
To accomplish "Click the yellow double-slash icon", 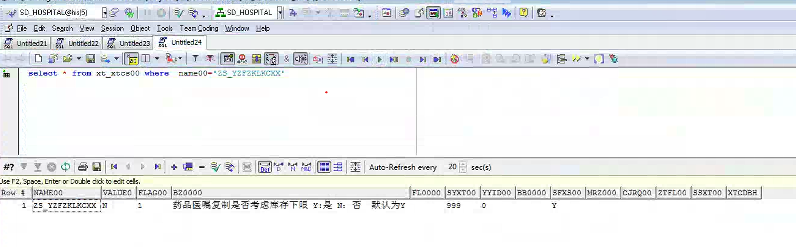I will (577, 59).
